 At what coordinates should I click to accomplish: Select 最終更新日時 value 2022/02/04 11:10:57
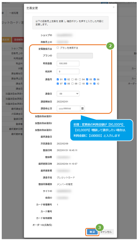(67, 164)
